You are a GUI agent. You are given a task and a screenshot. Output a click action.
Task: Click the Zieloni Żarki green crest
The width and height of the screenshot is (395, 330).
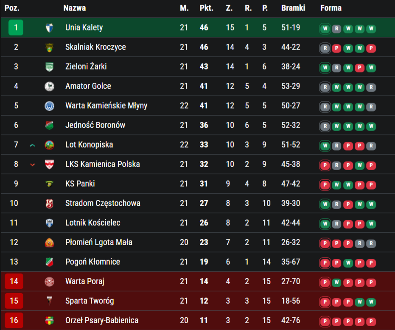coord(50,67)
